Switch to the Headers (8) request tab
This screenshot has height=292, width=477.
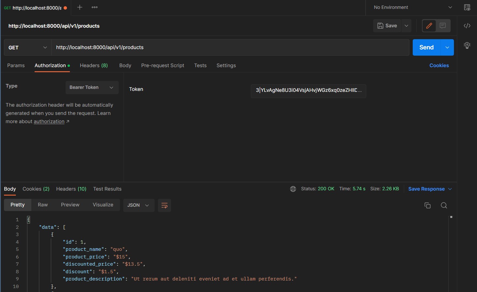point(94,66)
